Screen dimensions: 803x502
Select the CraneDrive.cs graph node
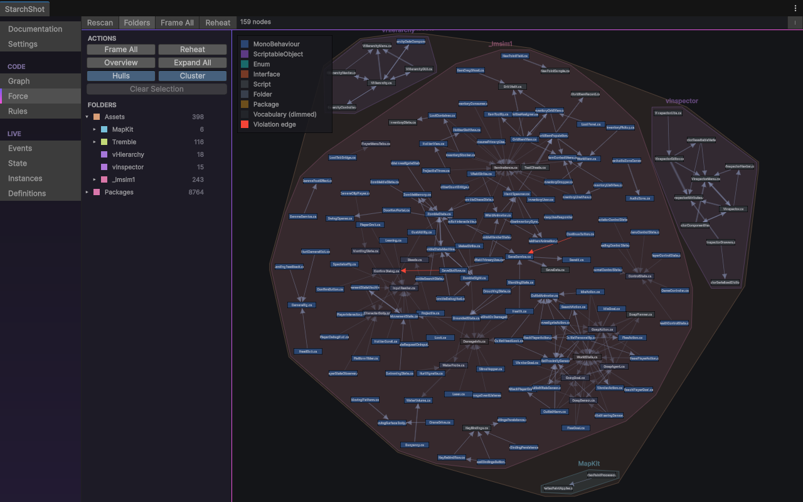[440, 422]
